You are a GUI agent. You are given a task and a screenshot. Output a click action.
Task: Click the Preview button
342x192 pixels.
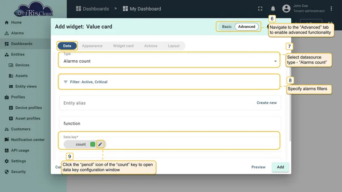click(x=258, y=167)
